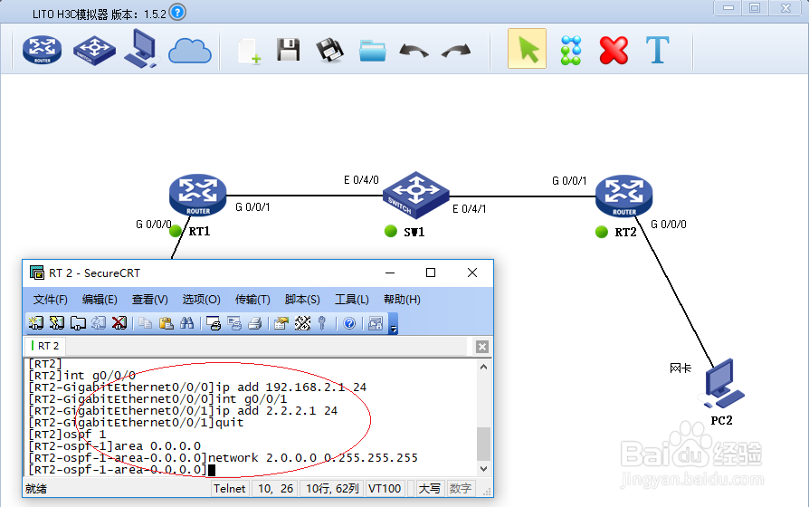Click Connect in Tab toolbar icon
809x507 pixels.
point(78,323)
